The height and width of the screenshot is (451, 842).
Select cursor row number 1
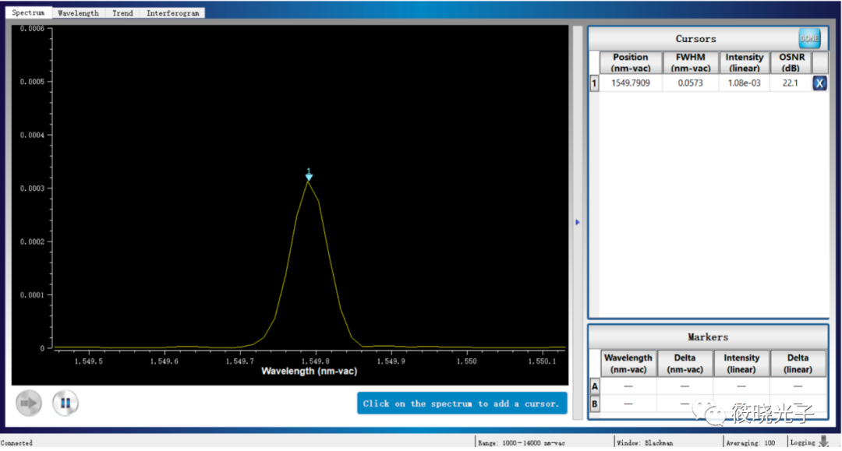[594, 83]
